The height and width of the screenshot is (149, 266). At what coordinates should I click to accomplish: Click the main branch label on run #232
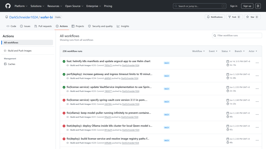pos(167,102)
